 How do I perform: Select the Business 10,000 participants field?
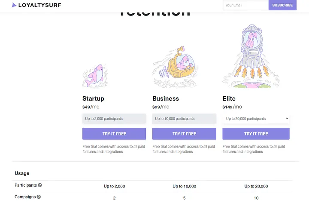[184, 119]
